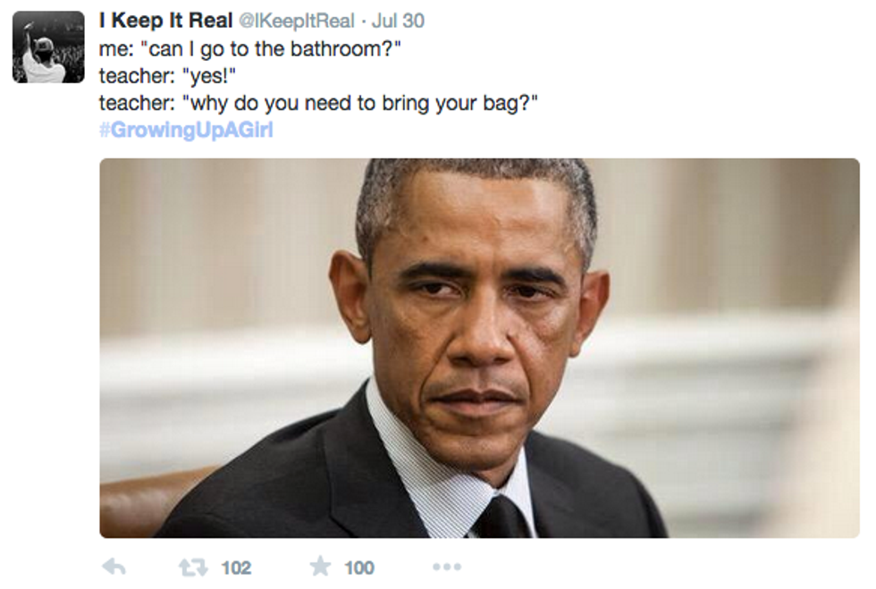Click the teacher "yes!" line of text
Image resolution: width=876 pixels, height=589 pixels.
click(168, 76)
